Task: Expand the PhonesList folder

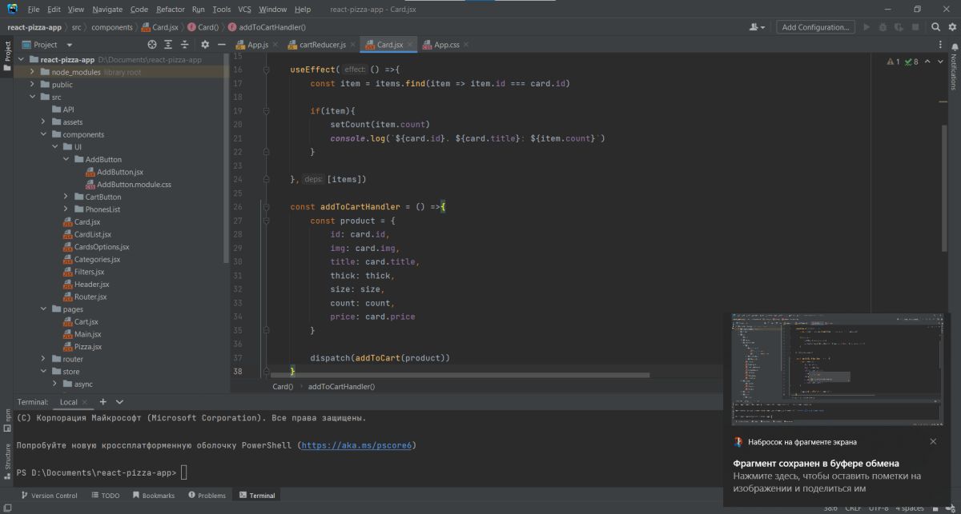Action: coord(66,209)
